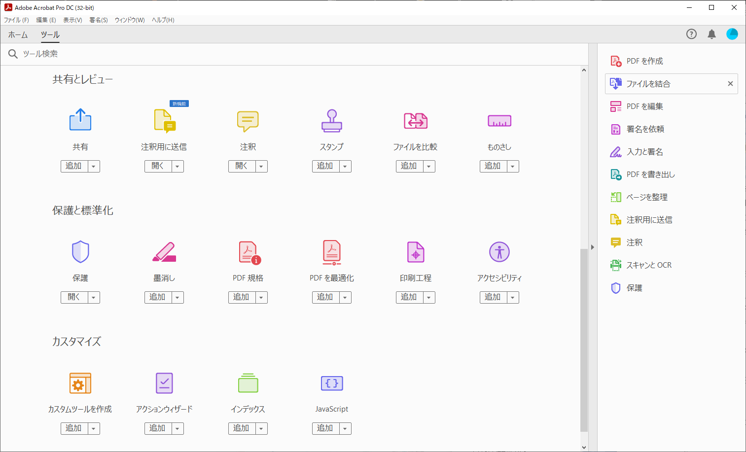
Task: Expand the dropdown arrow under ものさし
Action: pos(513,166)
